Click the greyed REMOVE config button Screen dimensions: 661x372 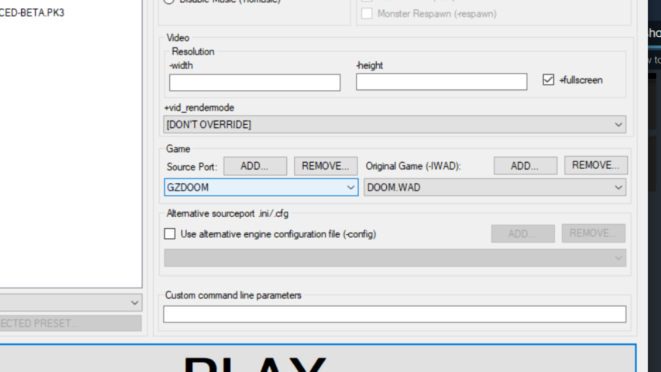click(593, 233)
